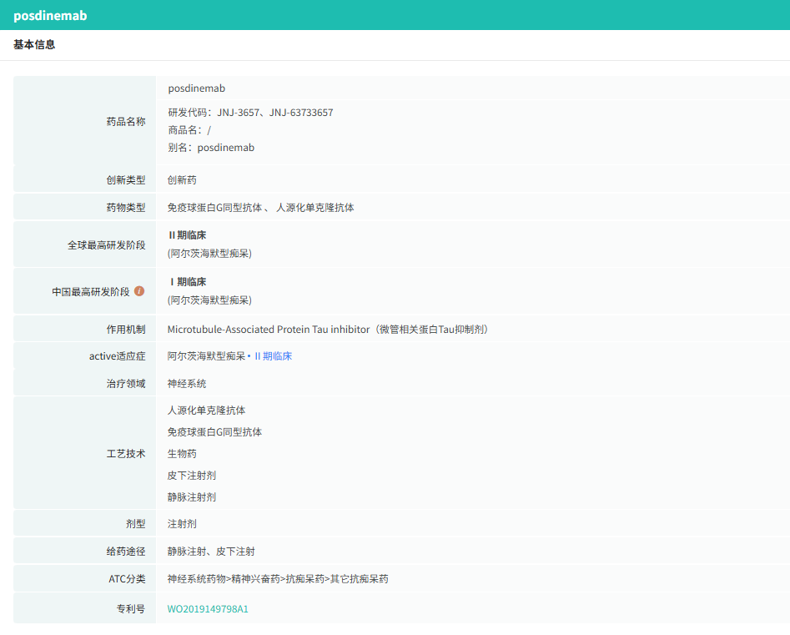The height and width of the screenshot is (635, 790).
Task: Click 神经系统 in the 治疗领域 row
Action: [x=187, y=384]
